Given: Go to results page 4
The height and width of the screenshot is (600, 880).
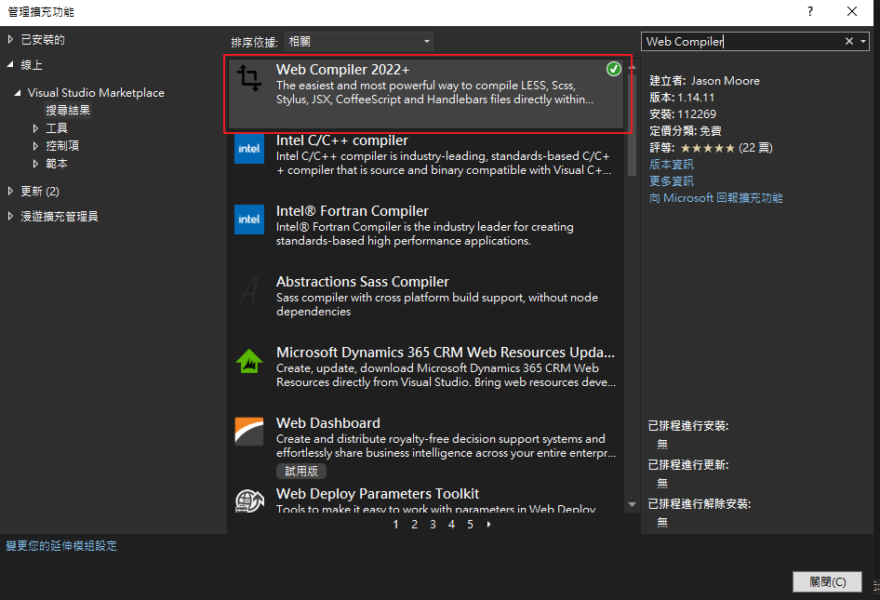Looking at the screenshot, I should point(451,525).
